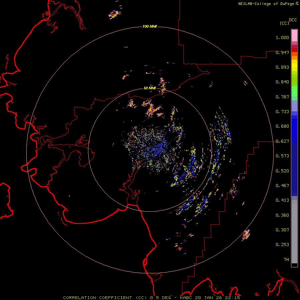Viewport: 300px width, 300px height.
Task: Click the 1.000 value on the color scale
Action: click(x=282, y=37)
